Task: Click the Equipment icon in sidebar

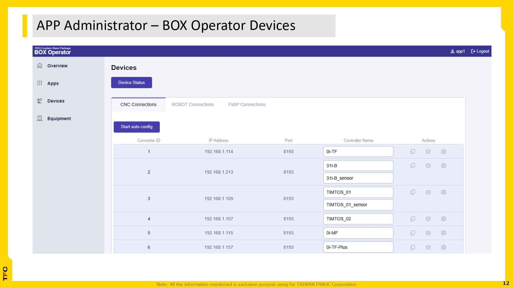Action: (40, 118)
